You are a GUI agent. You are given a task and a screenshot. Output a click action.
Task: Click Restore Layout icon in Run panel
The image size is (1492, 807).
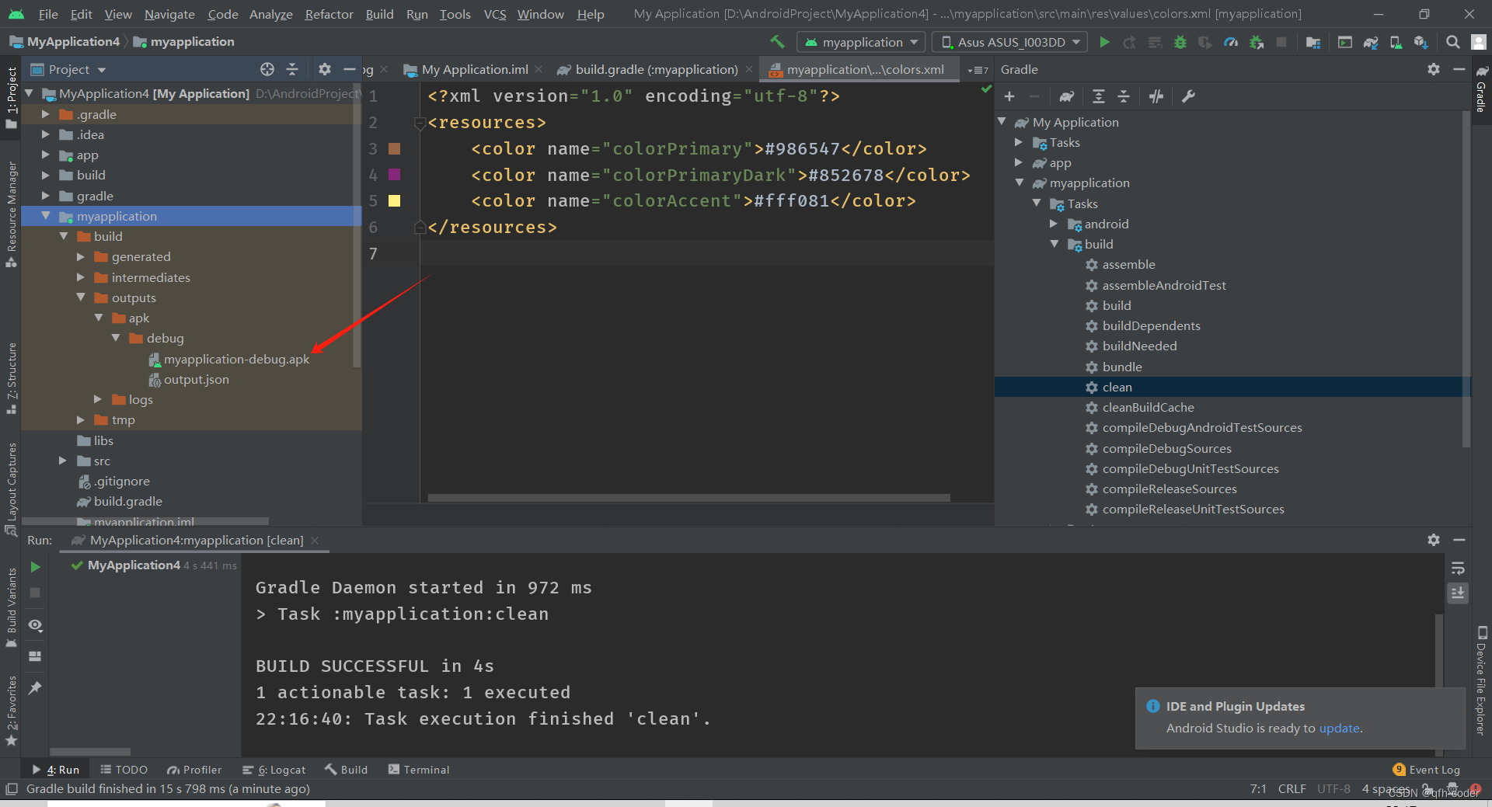[35, 656]
